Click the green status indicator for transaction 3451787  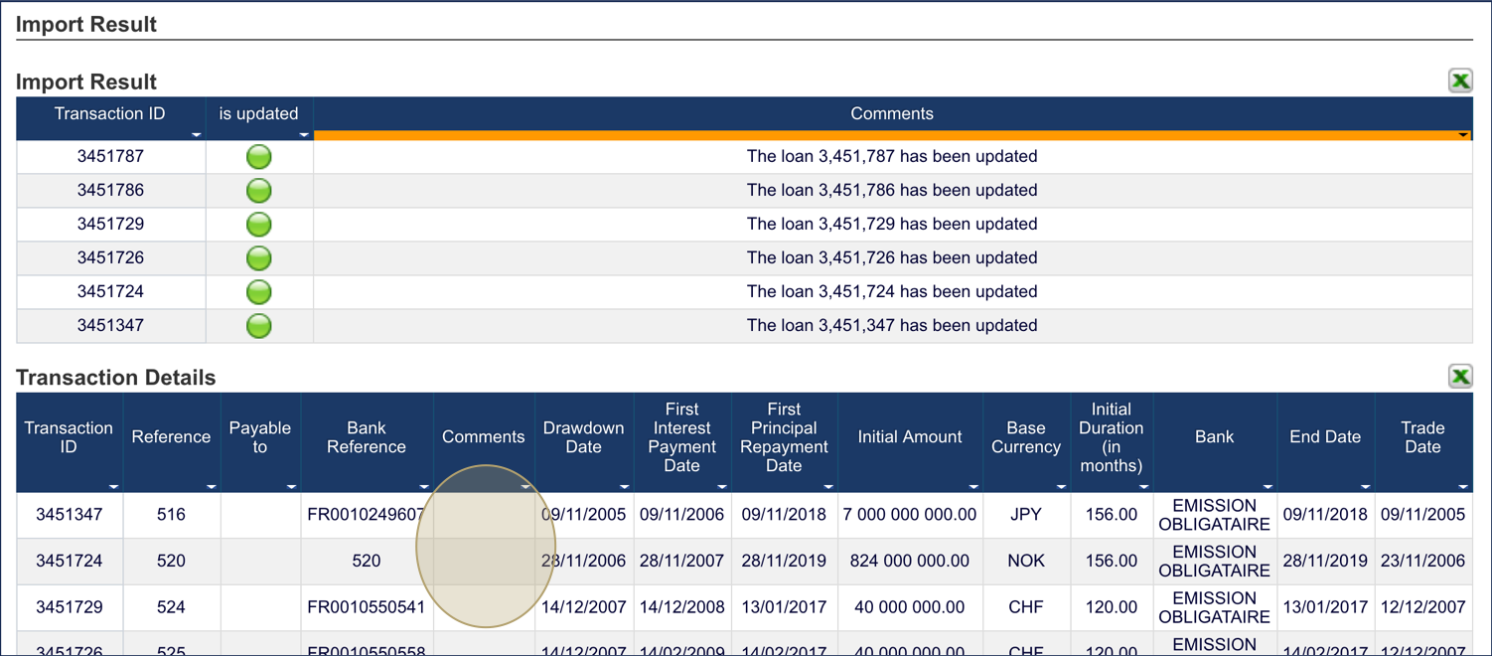click(258, 156)
